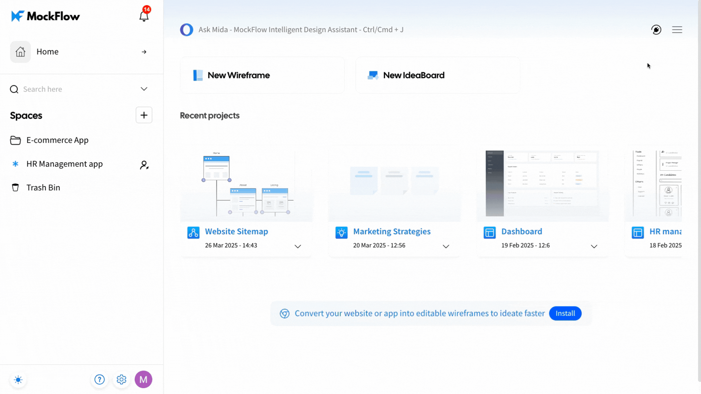Toggle the light/dark theme sun icon

(x=18, y=380)
